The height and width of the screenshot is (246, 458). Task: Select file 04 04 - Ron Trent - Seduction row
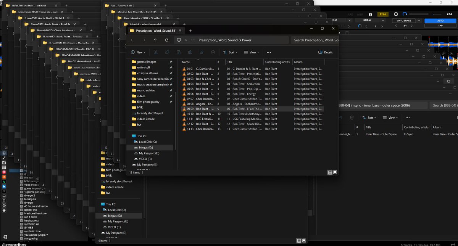(x=252, y=84)
